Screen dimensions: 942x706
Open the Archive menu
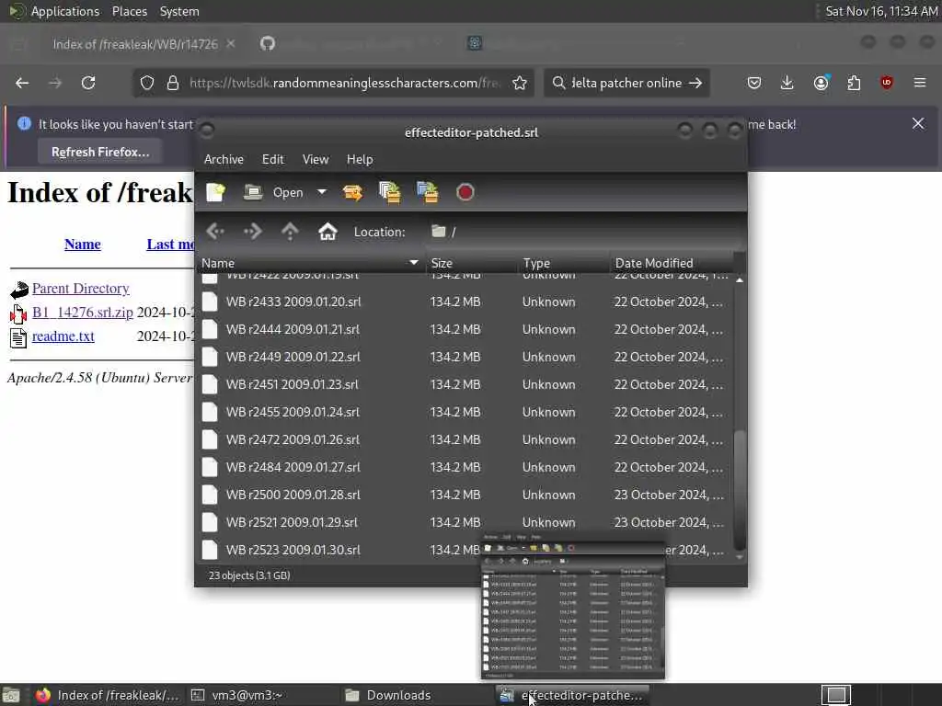(x=224, y=159)
